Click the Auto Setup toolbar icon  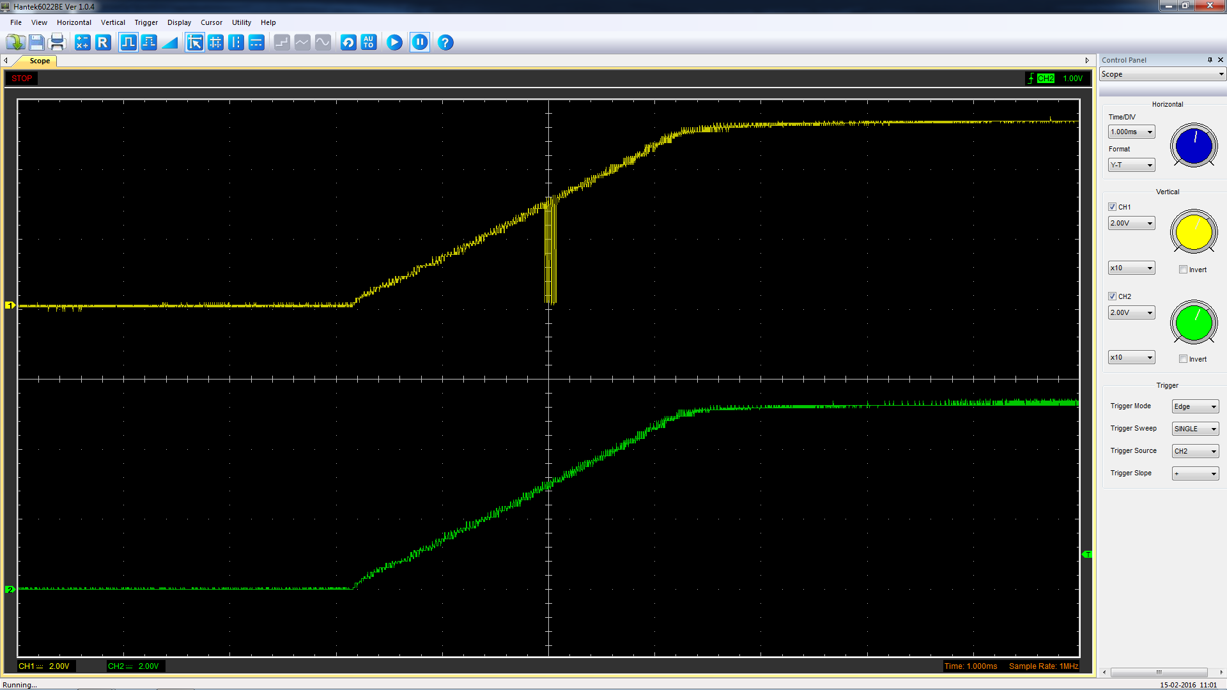coord(369,42)
